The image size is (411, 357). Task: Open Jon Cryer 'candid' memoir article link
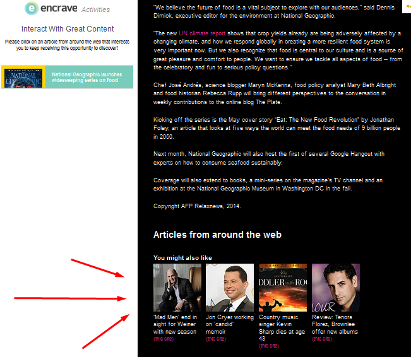[230, 324]
